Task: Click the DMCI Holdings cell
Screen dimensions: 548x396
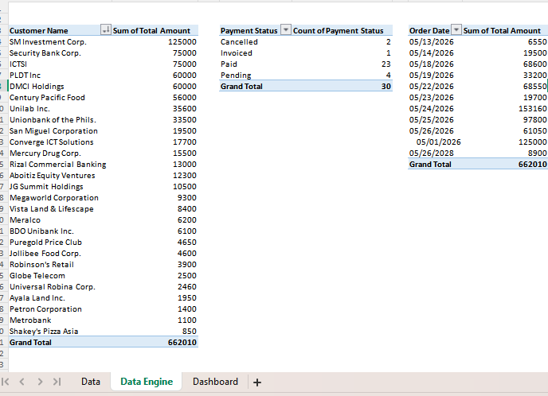Action: 60,87
